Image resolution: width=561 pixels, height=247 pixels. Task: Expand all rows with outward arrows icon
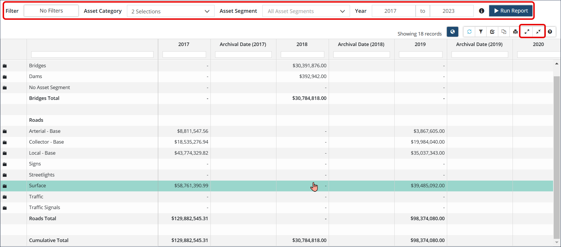(x=527, y=32)
